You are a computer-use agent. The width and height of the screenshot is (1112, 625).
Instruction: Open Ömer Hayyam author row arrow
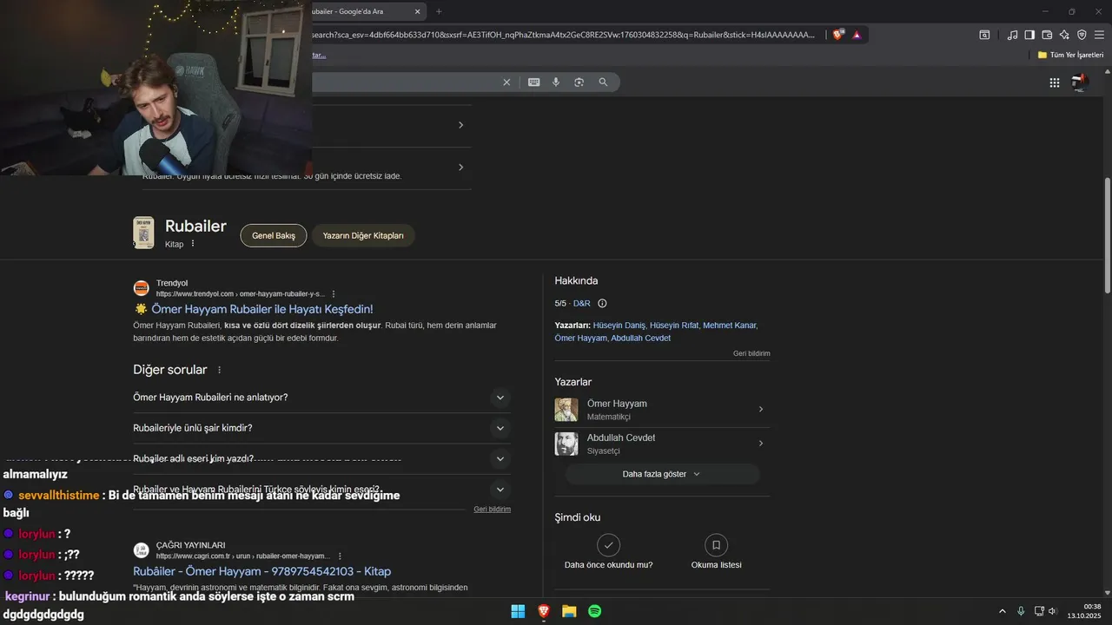pos(761,410)
